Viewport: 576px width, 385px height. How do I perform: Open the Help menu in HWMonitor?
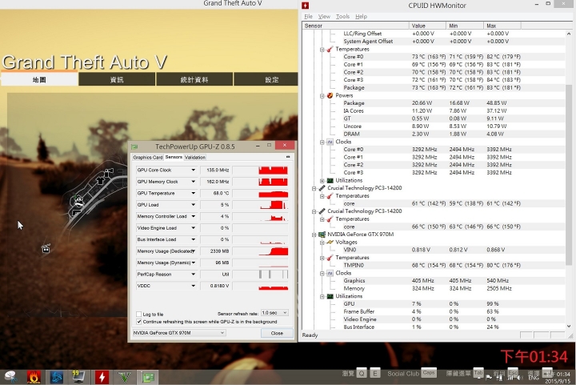(361, 17)
